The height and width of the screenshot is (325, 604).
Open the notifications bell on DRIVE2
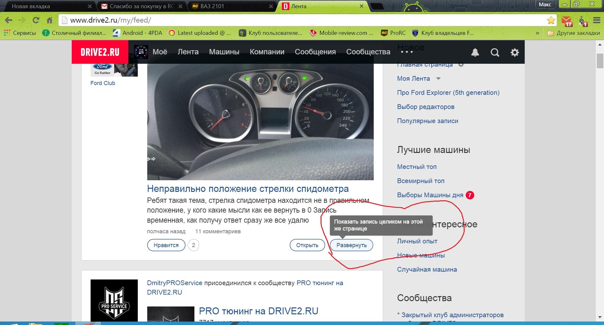[x=475, y=52]
